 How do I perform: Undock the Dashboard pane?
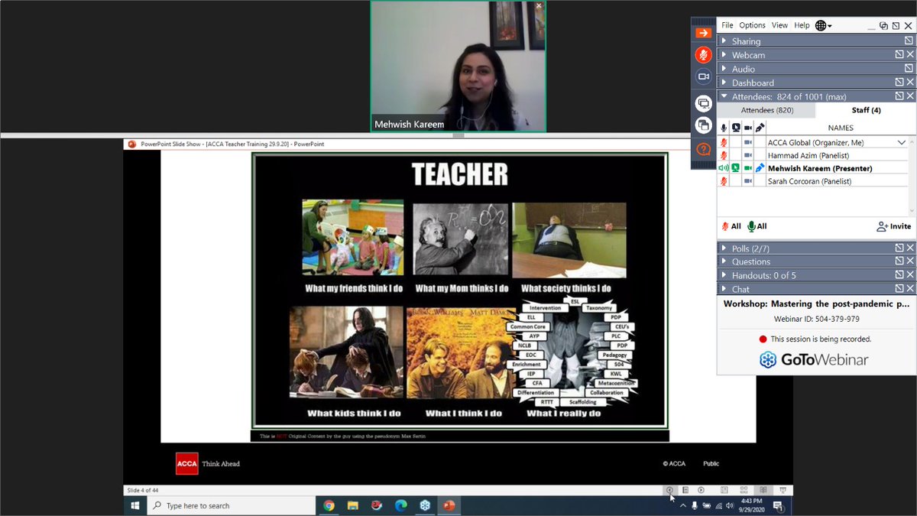coord(899,83)
